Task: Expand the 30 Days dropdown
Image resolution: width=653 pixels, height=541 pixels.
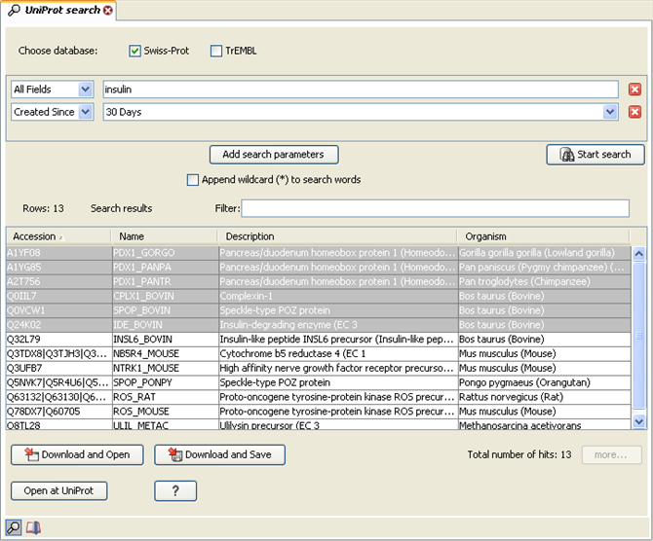Action: (610, 112)
